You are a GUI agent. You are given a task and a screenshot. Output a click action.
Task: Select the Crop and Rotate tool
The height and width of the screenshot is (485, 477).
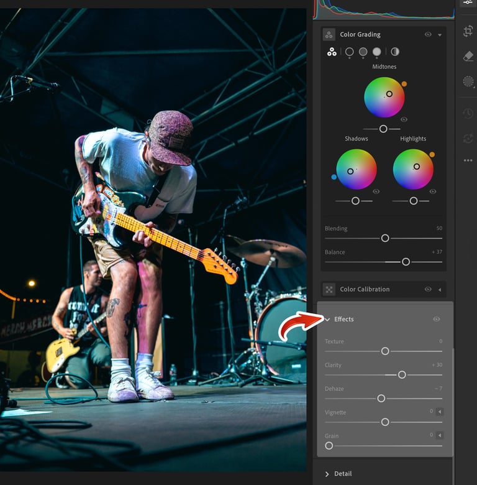[468, 30]
